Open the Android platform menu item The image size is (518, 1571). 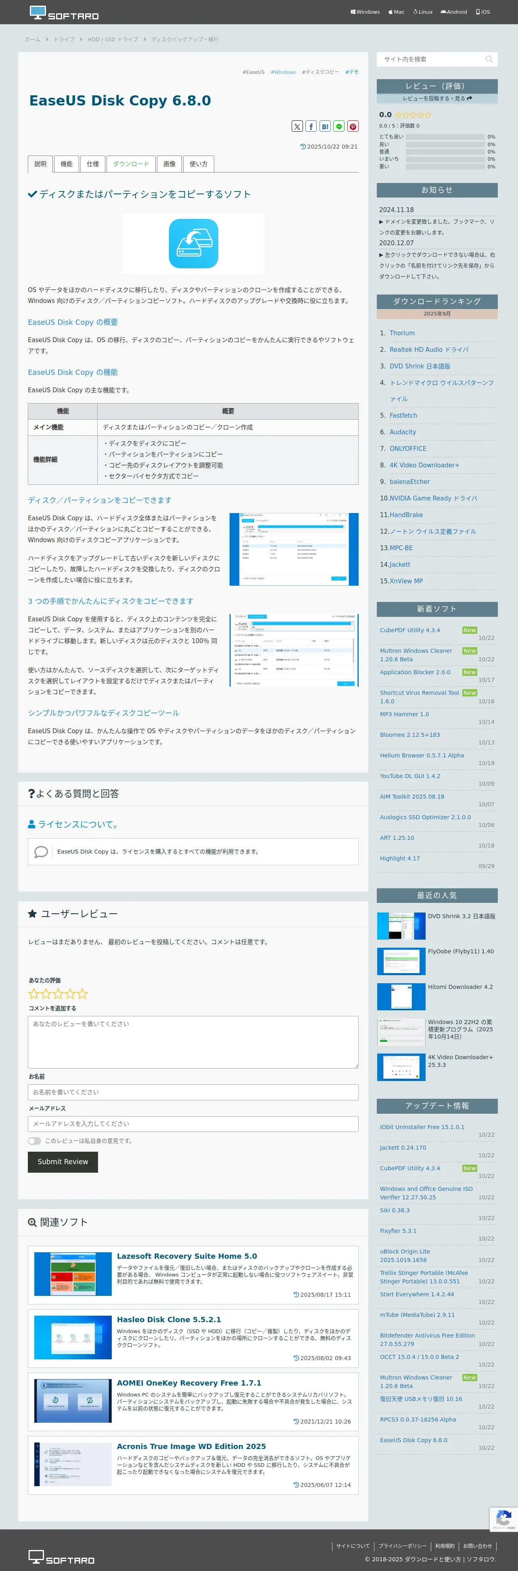pos(454,12)
